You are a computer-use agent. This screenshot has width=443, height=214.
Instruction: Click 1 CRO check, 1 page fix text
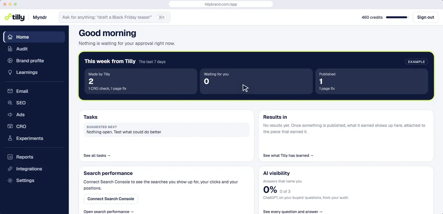(x=107, y=89)
